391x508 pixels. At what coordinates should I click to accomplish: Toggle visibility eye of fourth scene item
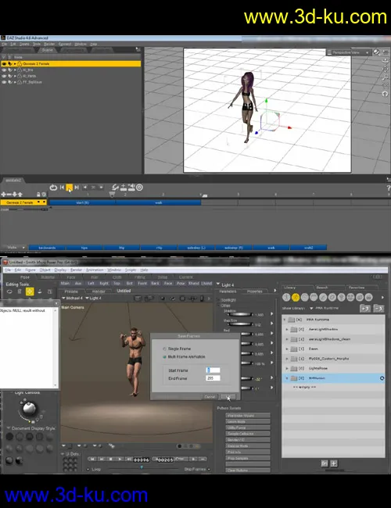4,82
